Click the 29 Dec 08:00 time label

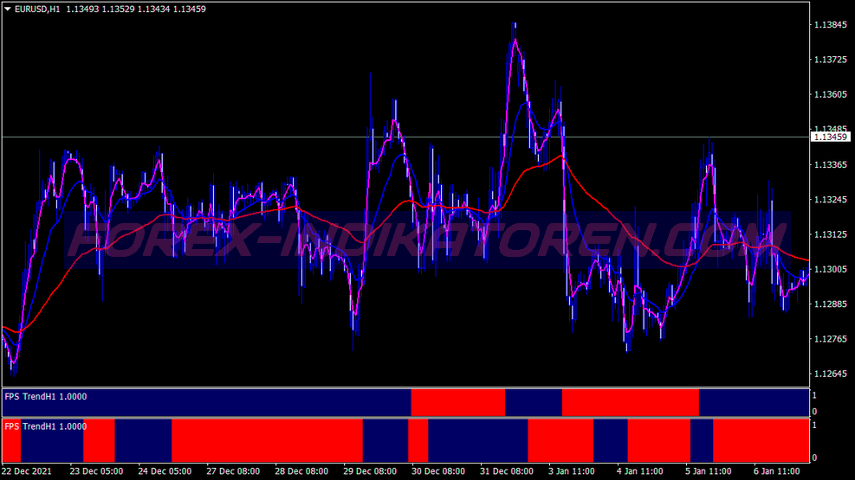pyautogui.click(x=370, y=471)
